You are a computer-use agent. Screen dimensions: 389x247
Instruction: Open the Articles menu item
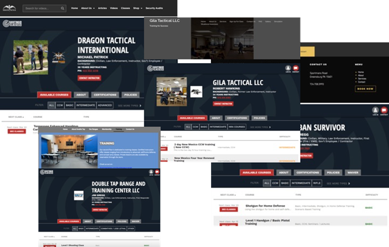(x=102, y=8)
